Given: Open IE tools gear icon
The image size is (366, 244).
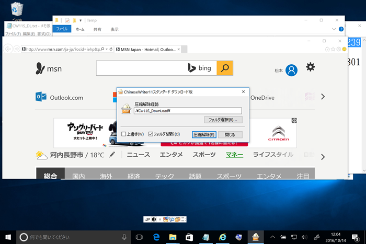Looking at the screenshot, I should (x=338, y=49).
